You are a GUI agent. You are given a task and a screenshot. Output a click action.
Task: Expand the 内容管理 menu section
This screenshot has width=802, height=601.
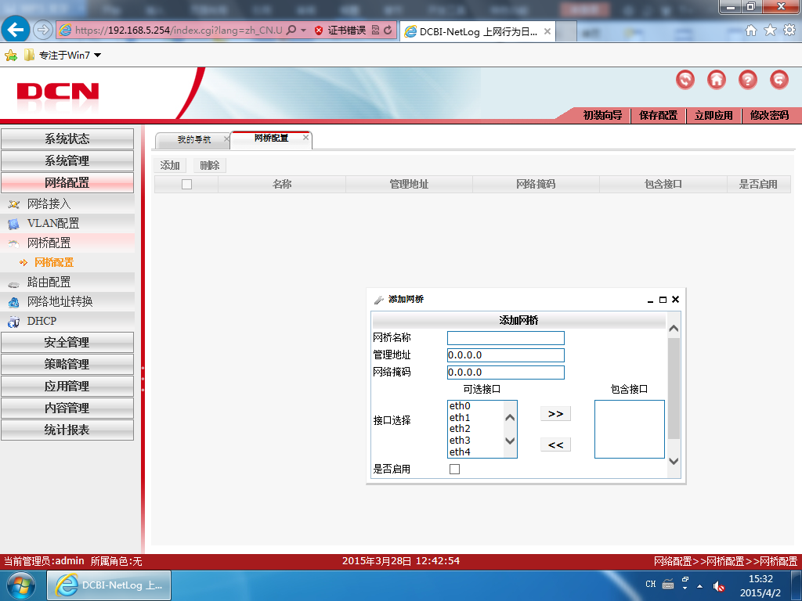pos(67,408)
